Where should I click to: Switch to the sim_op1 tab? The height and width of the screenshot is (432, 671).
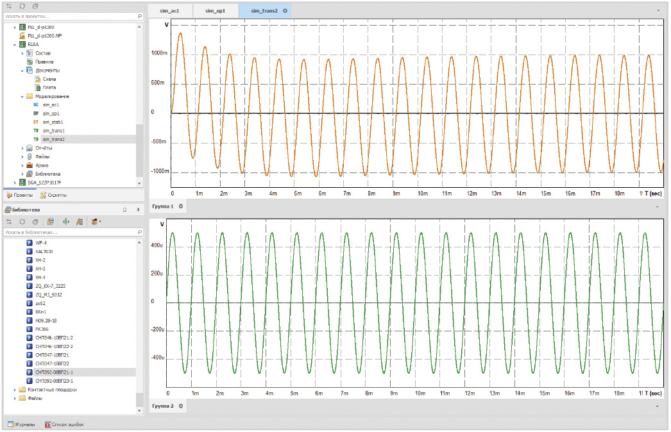click(216, 11)
